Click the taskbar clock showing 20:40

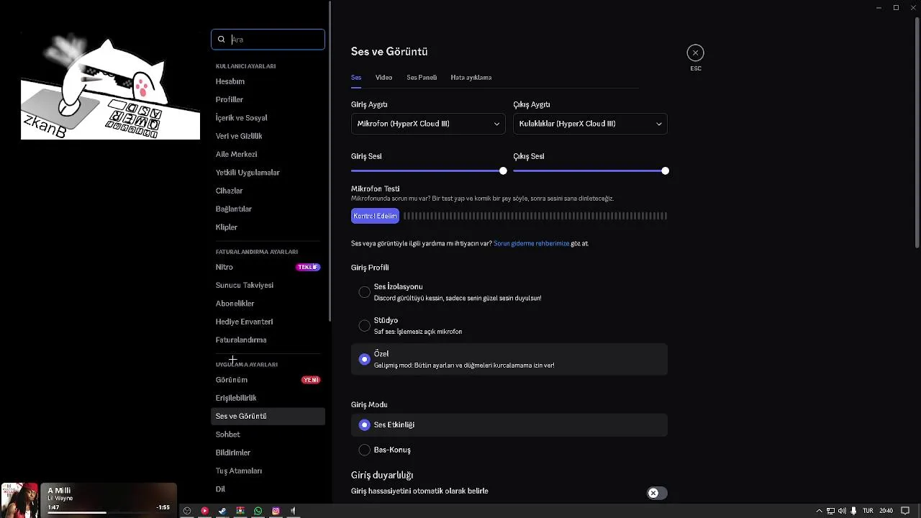[886, 511]
